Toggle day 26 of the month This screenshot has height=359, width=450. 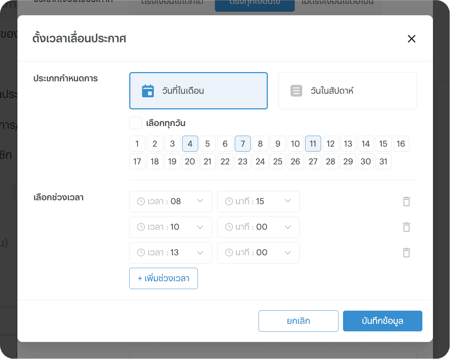pyautogui.click(x=296, y=162)
